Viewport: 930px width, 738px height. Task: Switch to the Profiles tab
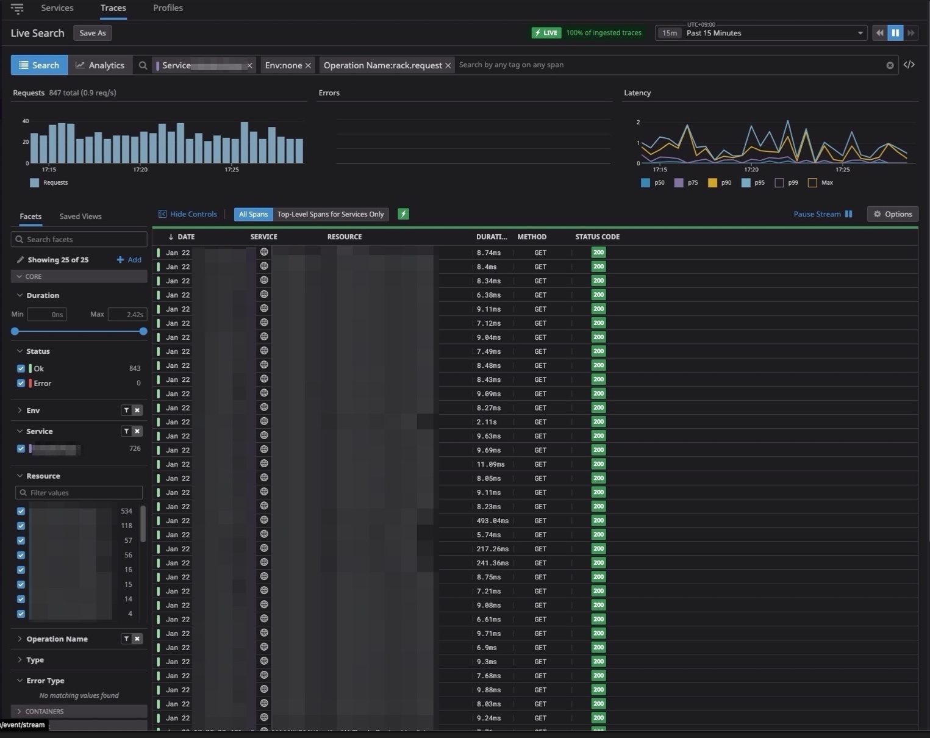(168, 8)
